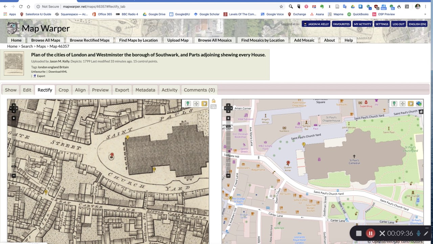Select add control point tool on OpenStreetMap
The image size is (433, 244).
(x=394, y=104)
